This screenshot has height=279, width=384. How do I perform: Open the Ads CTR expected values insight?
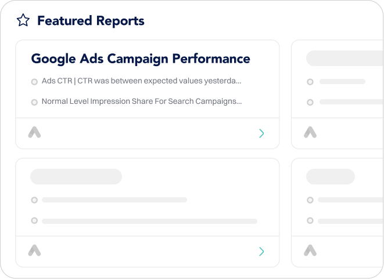point(141,81)
